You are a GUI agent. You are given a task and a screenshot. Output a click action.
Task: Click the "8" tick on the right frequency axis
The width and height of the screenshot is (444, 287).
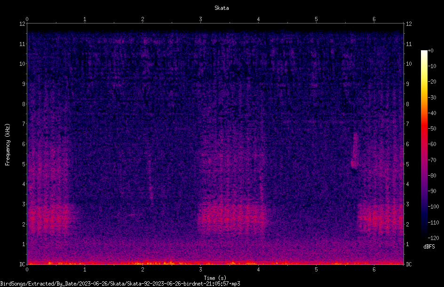407,104
